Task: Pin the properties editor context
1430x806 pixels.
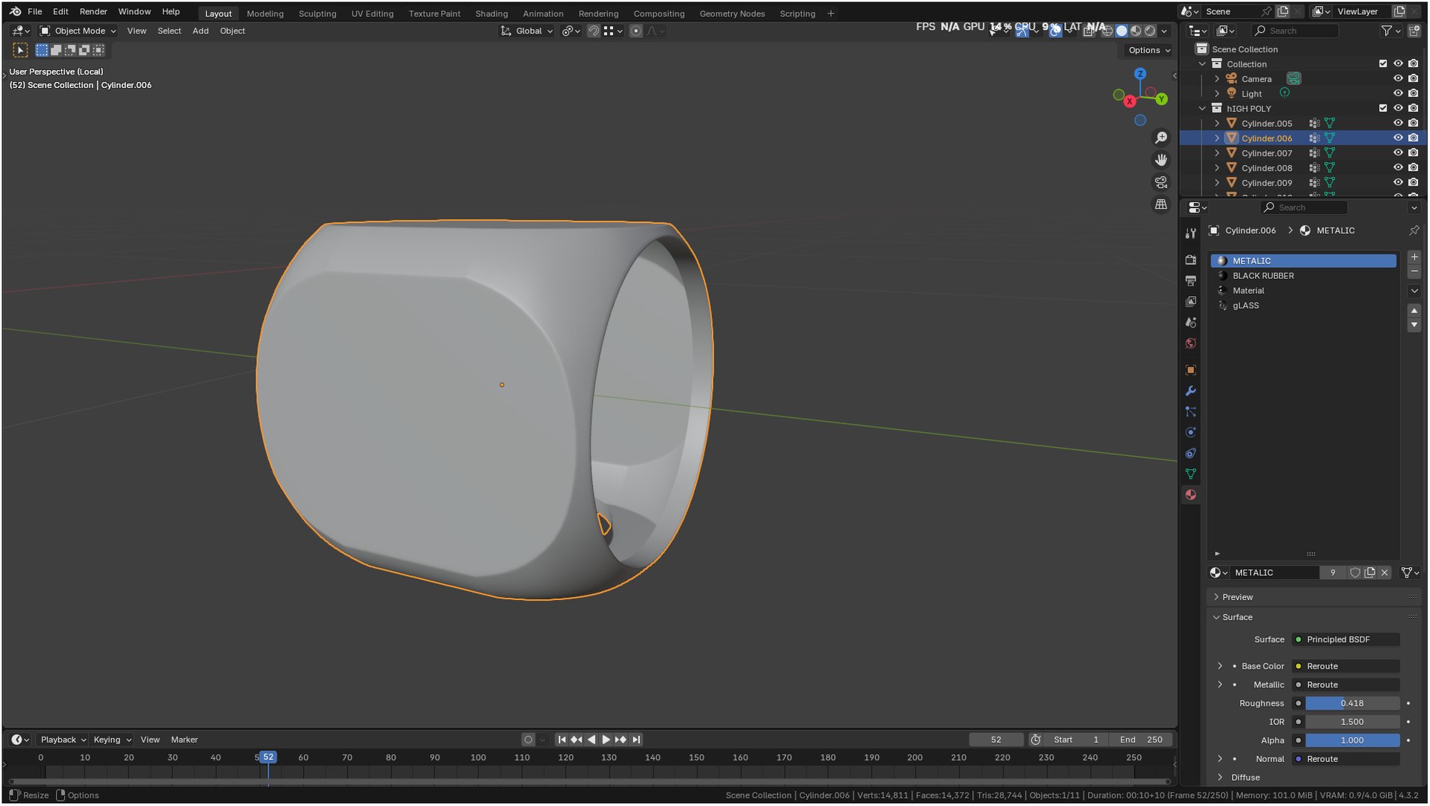Action: (1414, 231)
